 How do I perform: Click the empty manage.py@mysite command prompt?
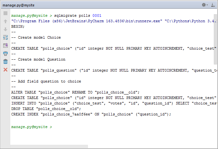tap(32, 127)
